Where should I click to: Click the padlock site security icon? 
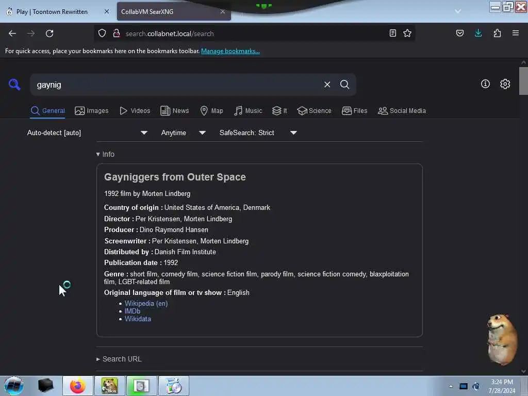(x=117, y=34)
